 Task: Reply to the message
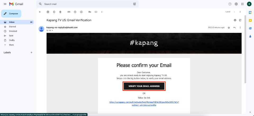point(234,28)
